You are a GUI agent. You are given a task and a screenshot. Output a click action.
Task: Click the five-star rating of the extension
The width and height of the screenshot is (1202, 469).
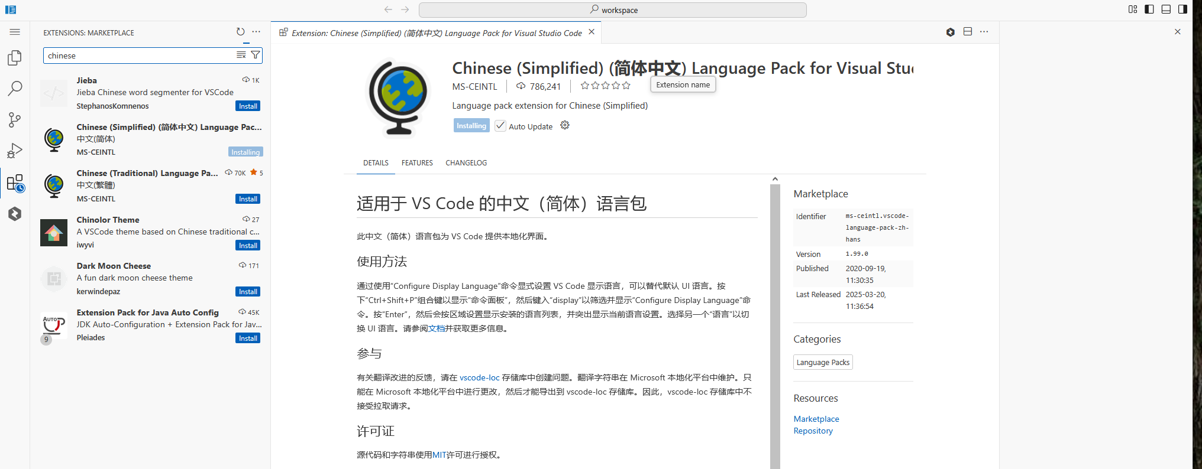(x=605, y=86)
